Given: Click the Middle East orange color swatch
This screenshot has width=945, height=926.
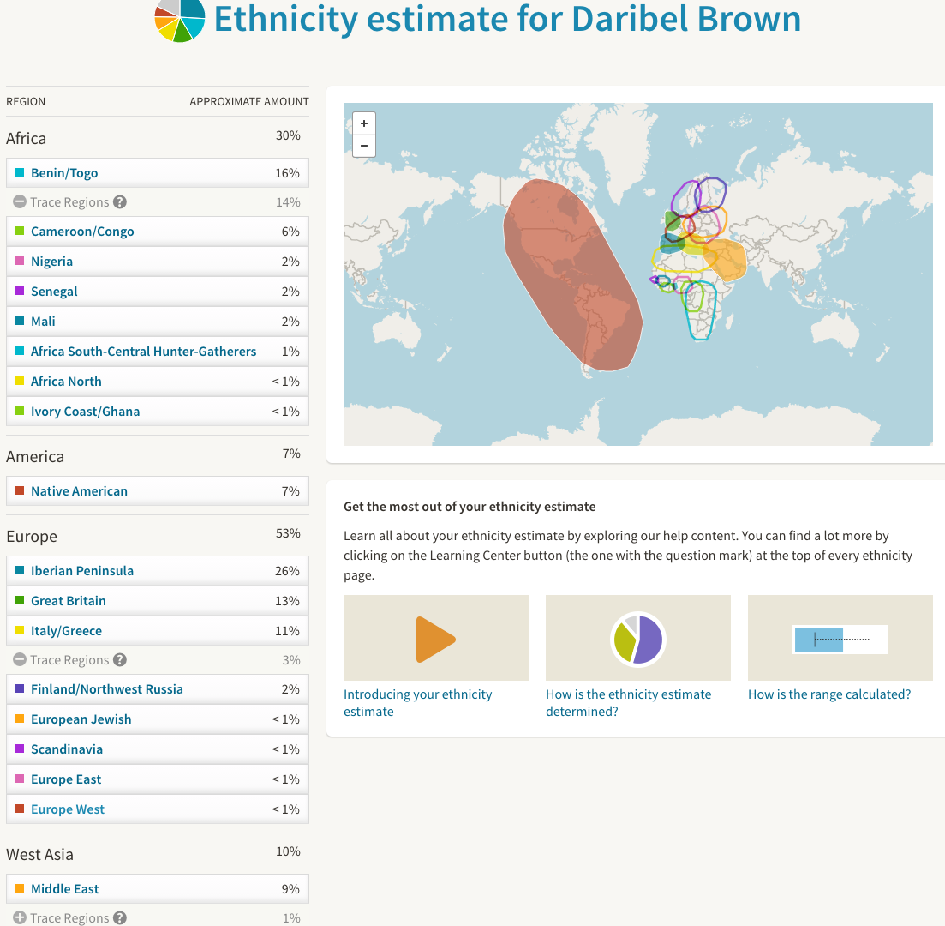Looking at the screenshot, I should tap(20, 889).
